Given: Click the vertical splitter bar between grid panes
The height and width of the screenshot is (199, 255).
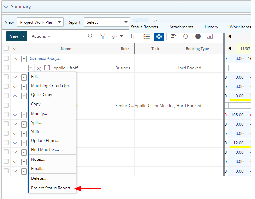Looking at the screenshot, I should (x=224, y=104).
